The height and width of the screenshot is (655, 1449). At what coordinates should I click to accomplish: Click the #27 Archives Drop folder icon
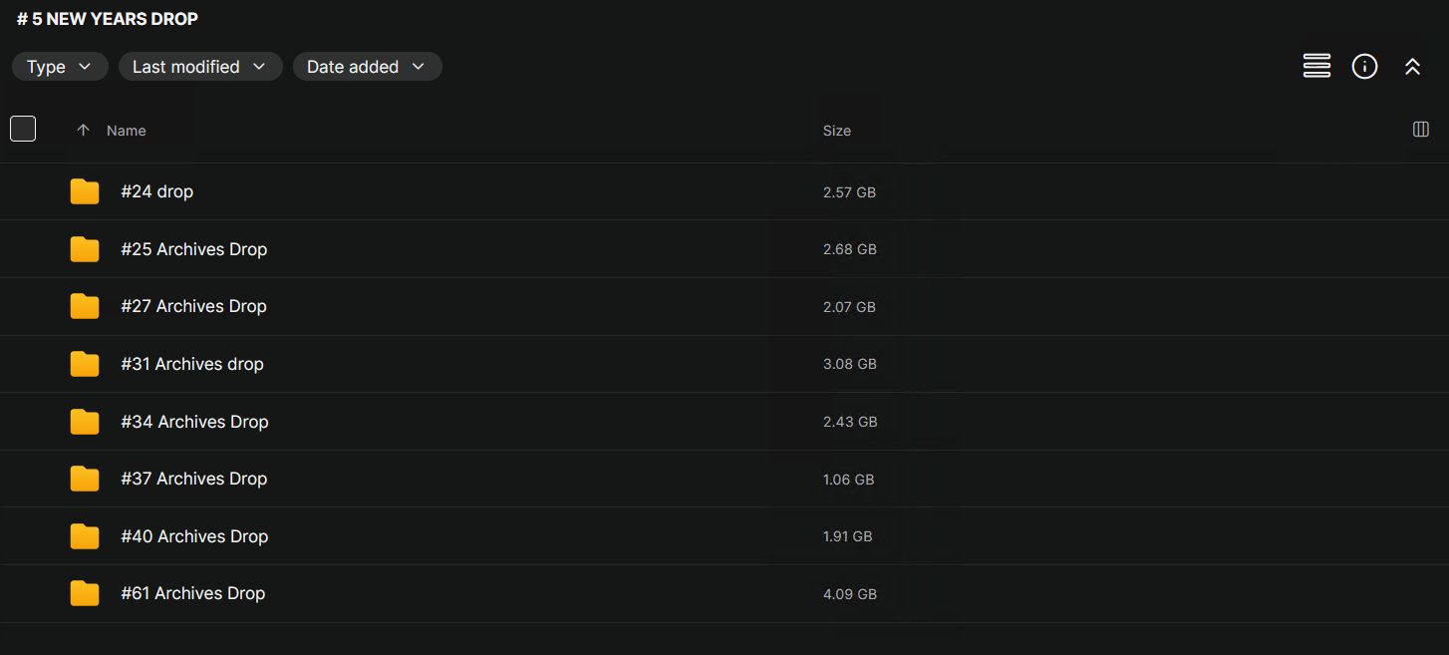click(85, 306)
